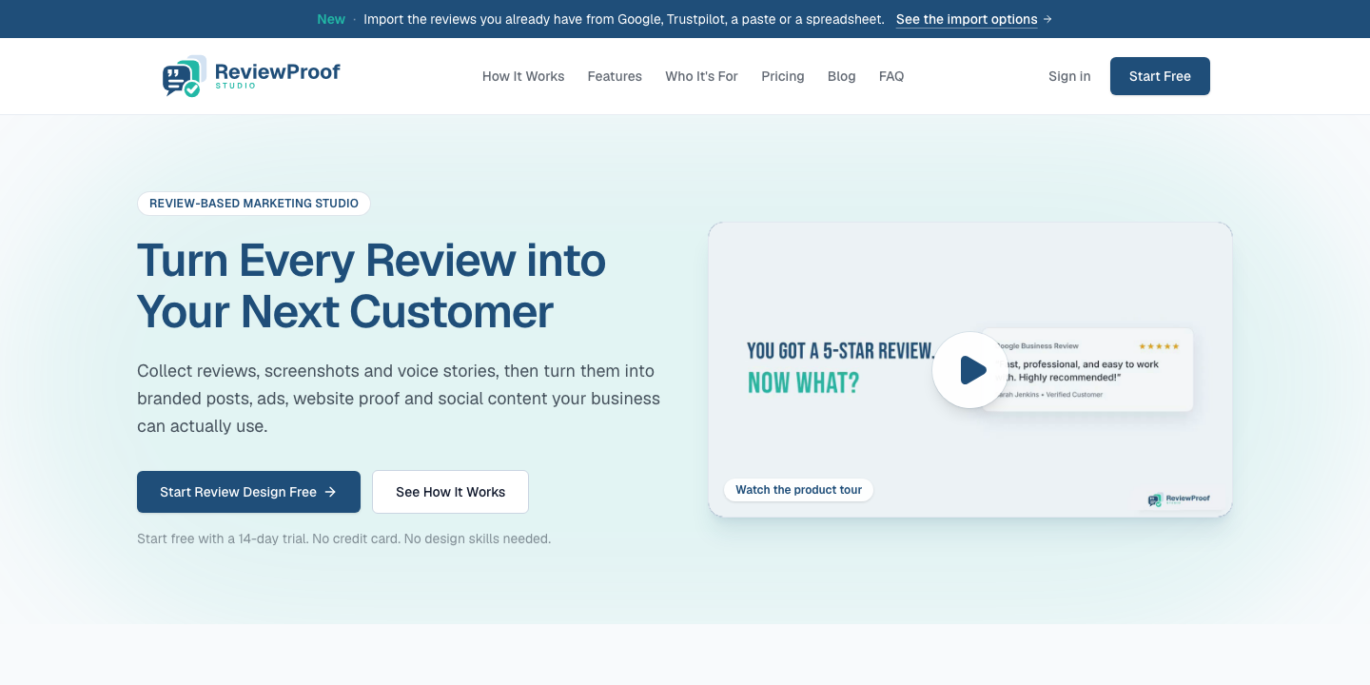Click Watch the product tour label

[x=798, y=490]
